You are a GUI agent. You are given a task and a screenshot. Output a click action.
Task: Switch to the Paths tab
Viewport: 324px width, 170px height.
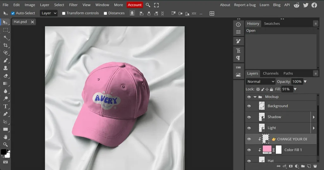coord(288,73)
